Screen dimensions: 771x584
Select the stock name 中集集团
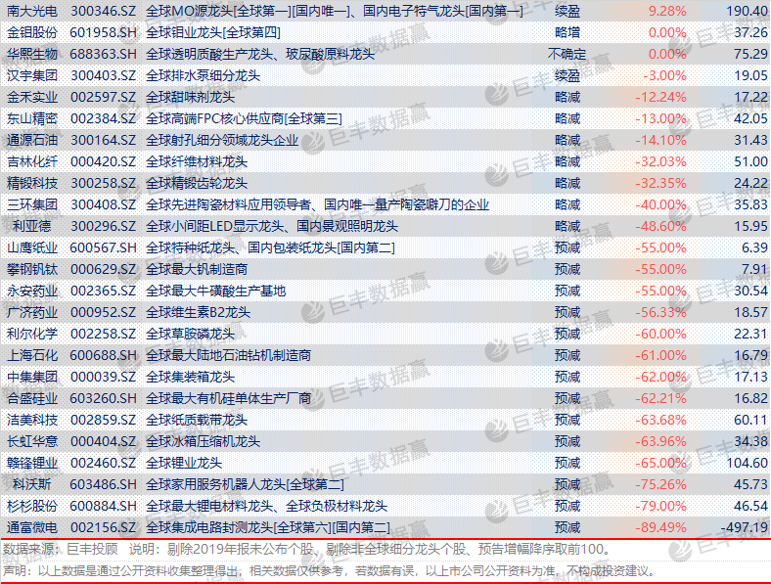point(32,377)
